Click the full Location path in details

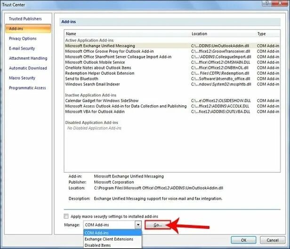click(x=159, y=188)
